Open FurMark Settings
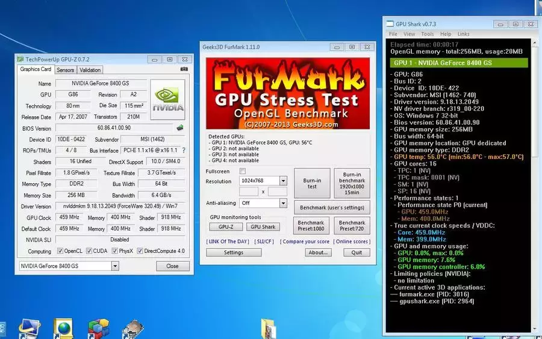The height and width of the screenshot is (339, 542). point(234,252)
